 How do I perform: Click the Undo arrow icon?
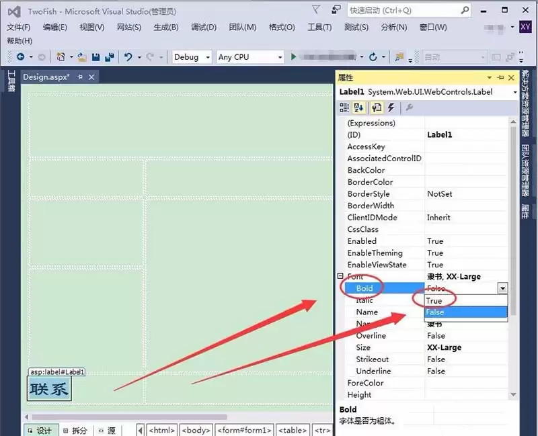(128, 56)
